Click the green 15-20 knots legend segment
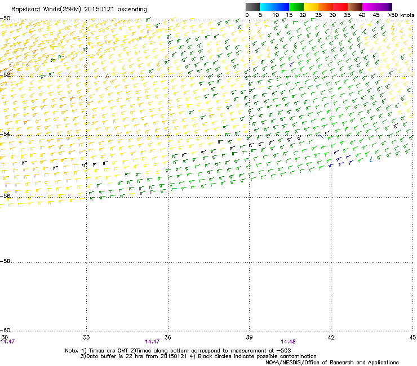Viewport: 417px width, 366px height. click(296, 7)
